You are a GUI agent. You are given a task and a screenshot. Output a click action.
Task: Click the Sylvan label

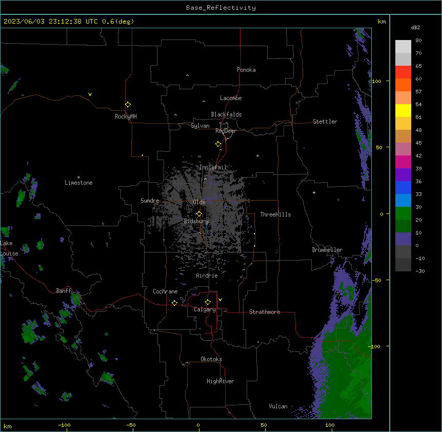(200, 126)
